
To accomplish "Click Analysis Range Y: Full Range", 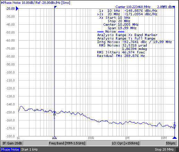I will point(126,39).
